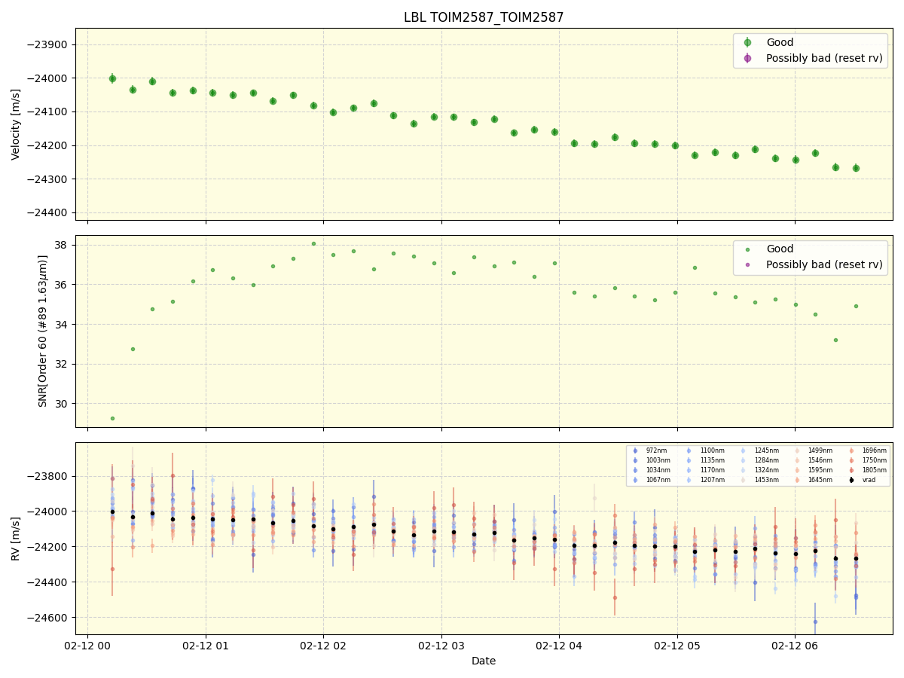Image resolution: width=904 pixels, height=678 pixels.
Task: Click the −24300 velocity axis tick
Action: (47, 179)
